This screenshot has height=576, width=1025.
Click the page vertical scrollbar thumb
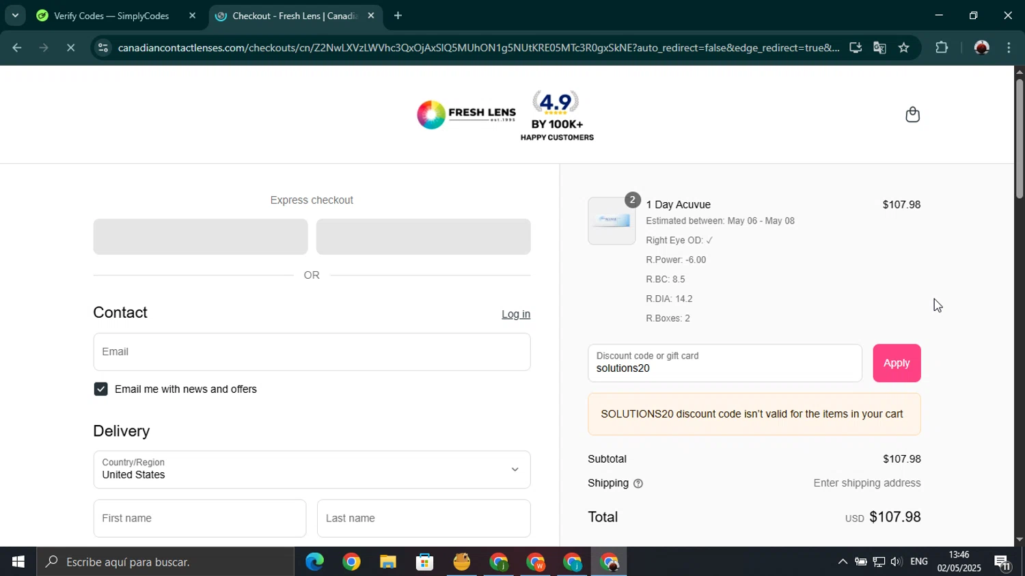pos(1019,139)
